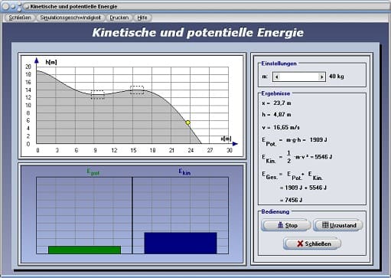Click the Schließen button with red X
The height and width of the screenshot is (278, 391).
pos(312,244)
